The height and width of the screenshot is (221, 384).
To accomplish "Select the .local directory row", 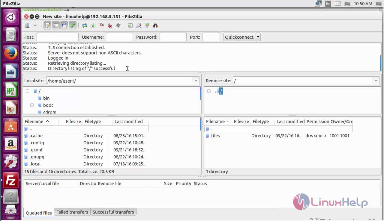I will (x=86, y=164).
